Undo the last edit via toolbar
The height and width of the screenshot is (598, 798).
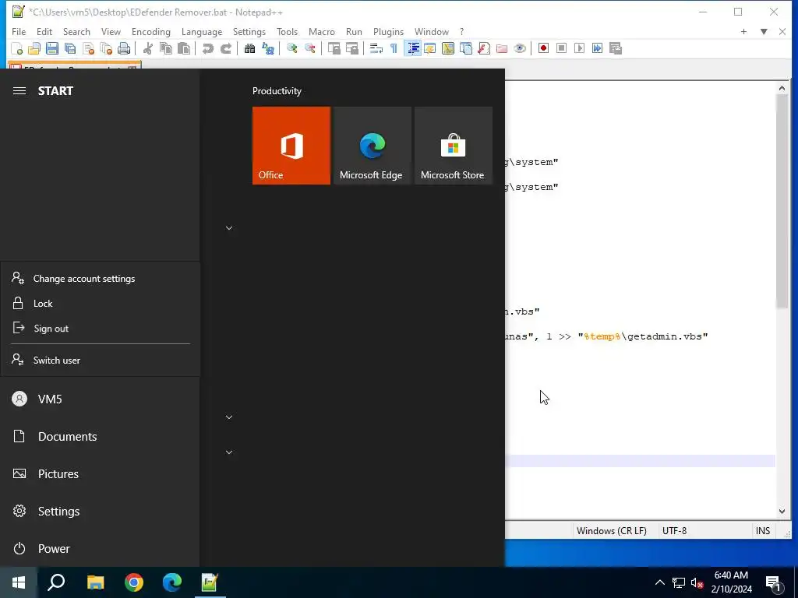[207, 48]
